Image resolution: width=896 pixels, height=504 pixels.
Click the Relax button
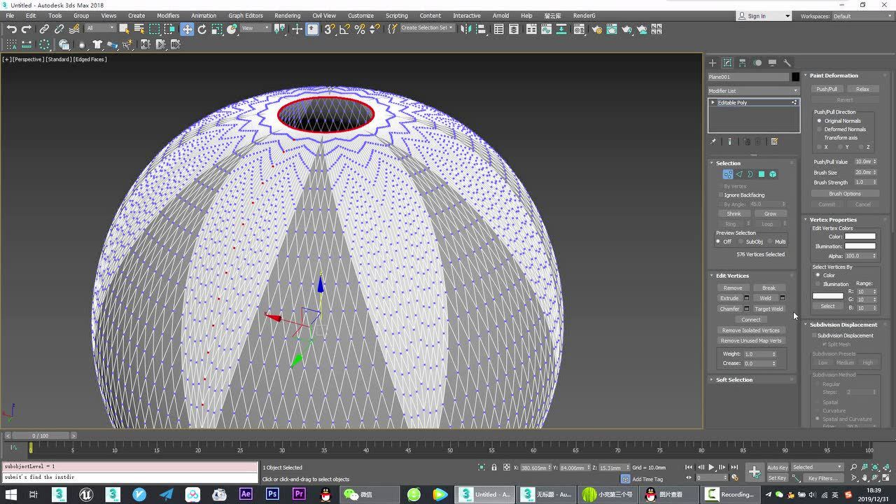coord(862,89)
